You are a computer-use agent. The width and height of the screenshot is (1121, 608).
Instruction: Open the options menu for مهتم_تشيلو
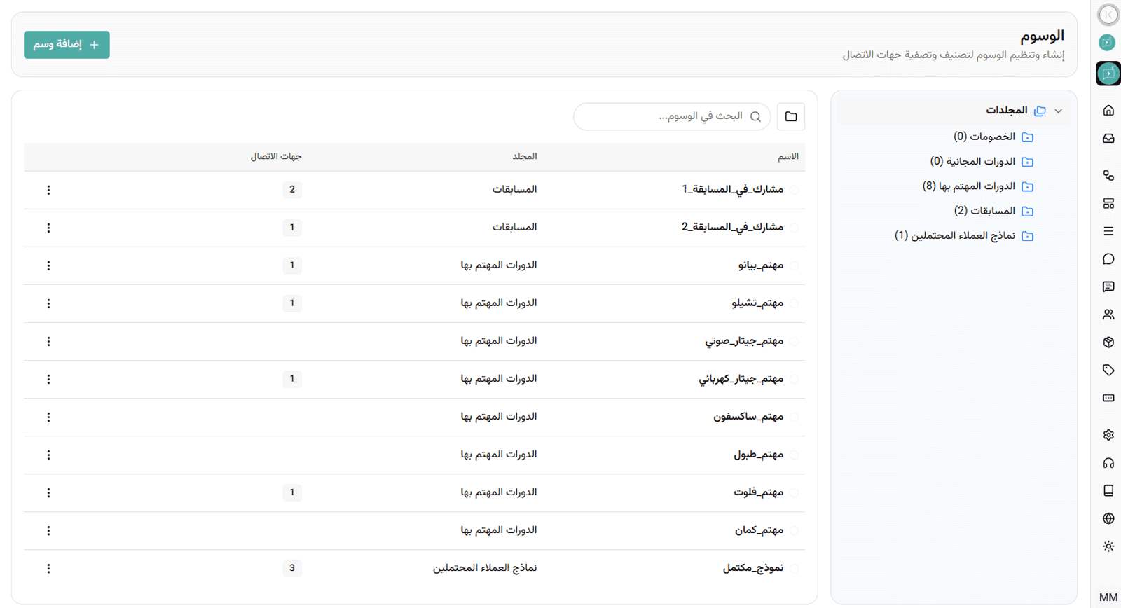(48, 303)
